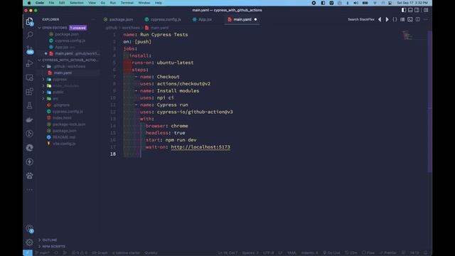Open package-lock.json in file tree
This screenshot has height=256, width=455.
(69, 124)
